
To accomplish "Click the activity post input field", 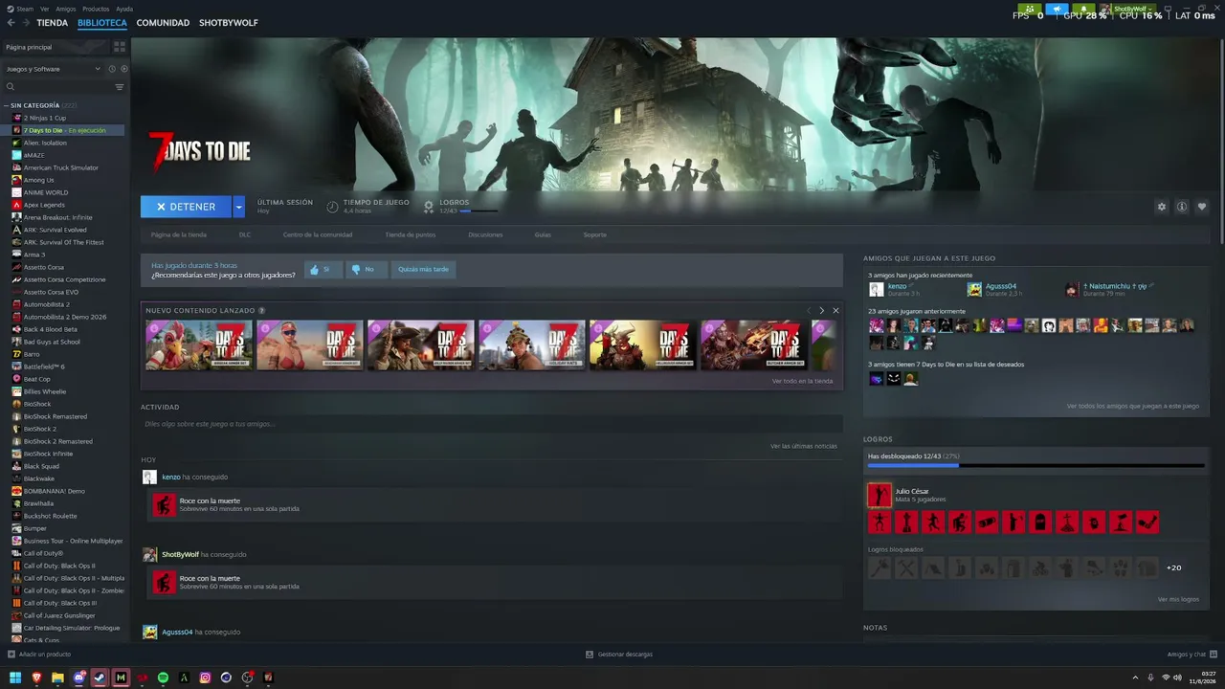I will [492, 424].
